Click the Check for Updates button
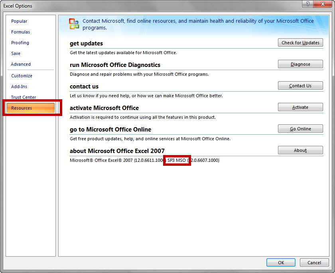335x273 pixels. (x=300, y=42)
